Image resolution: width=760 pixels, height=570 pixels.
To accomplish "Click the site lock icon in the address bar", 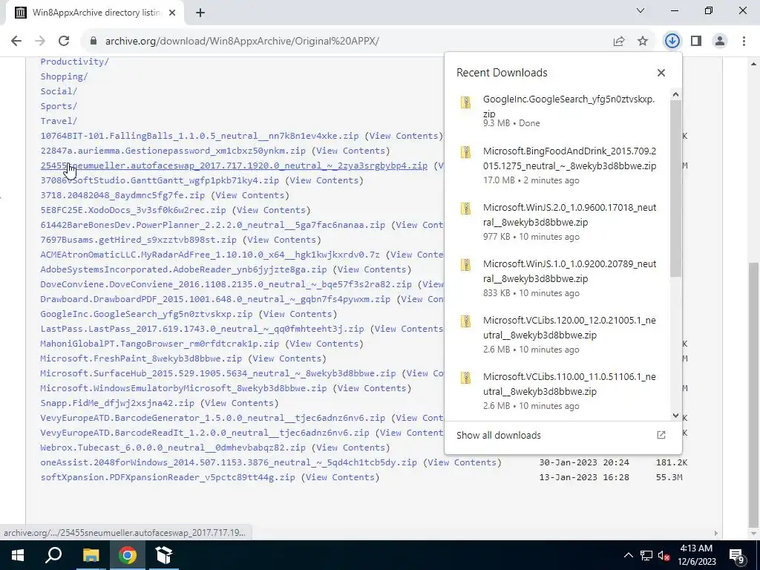I will pyautogui.click(x=94, y=42).
